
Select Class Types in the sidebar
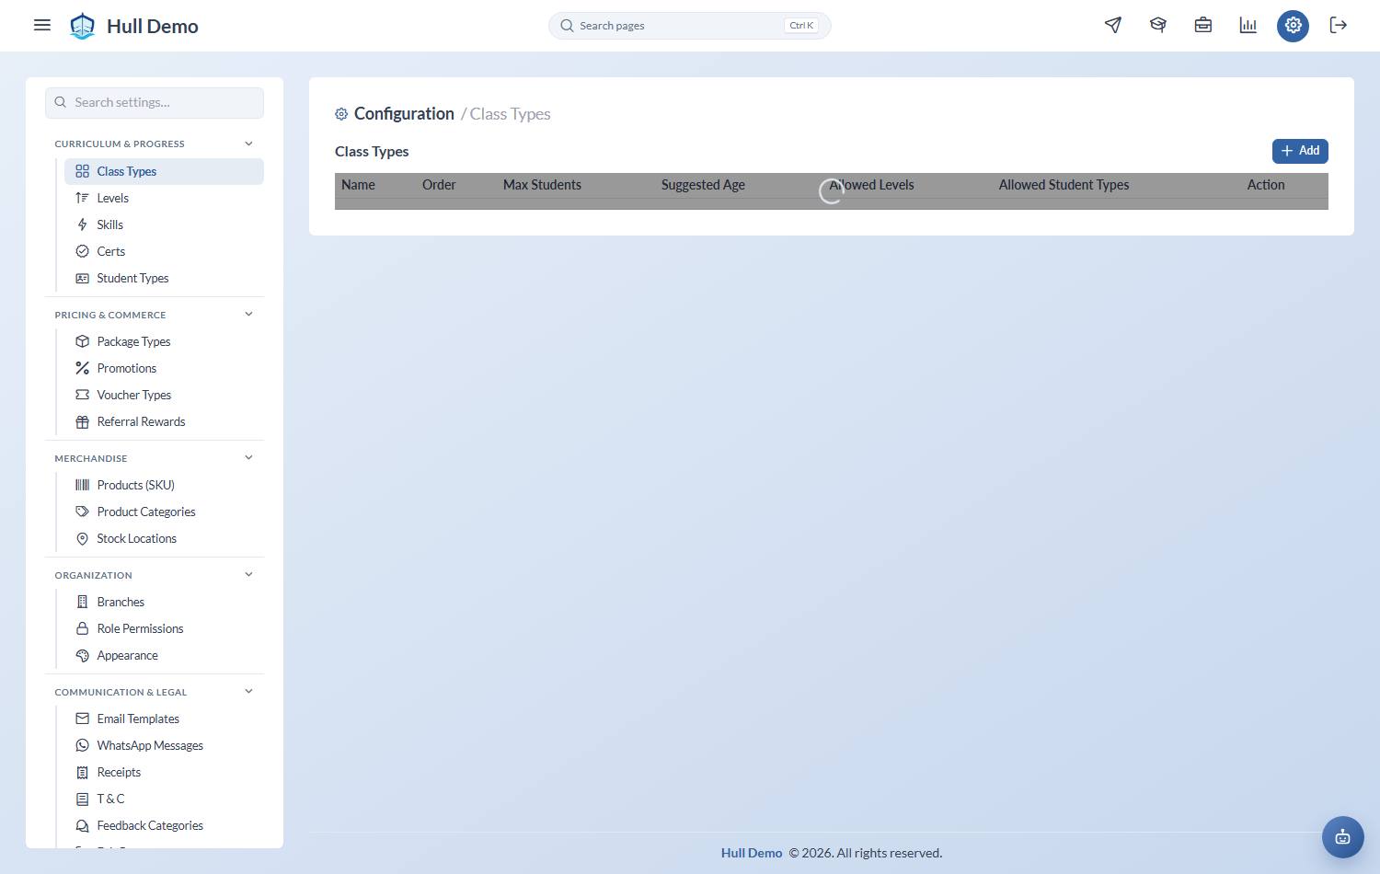[x=164, y=171]
